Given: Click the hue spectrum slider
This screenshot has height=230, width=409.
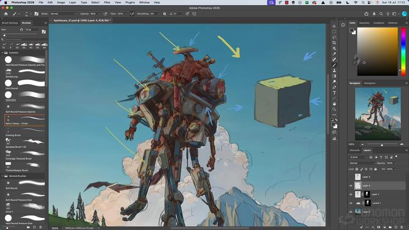Looking at the screenshot, I should coord(403,51).
